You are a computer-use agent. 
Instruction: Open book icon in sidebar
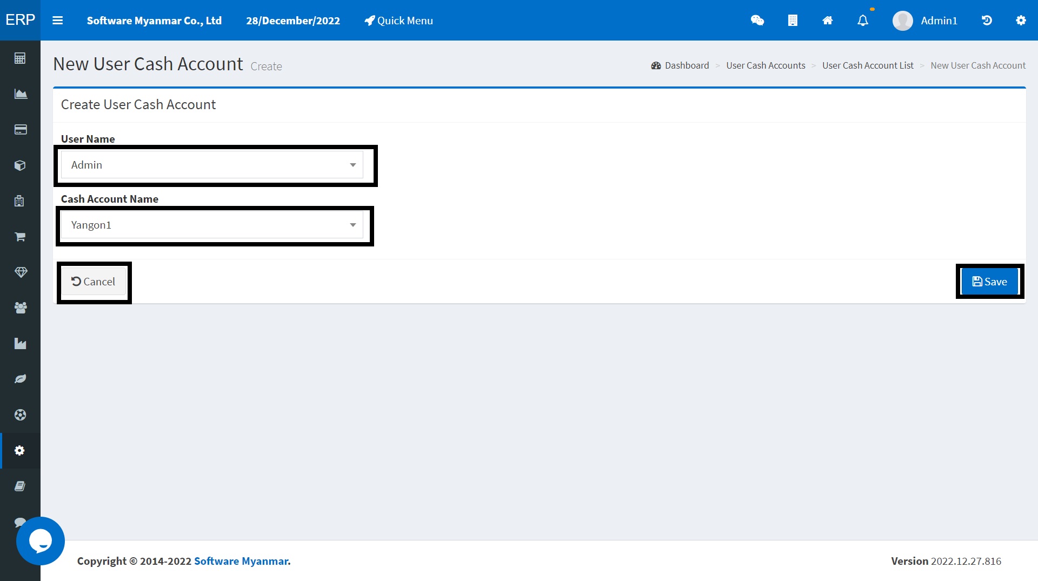20,486
